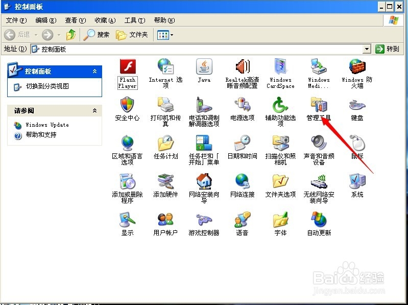Screen dimensions: 408x305
Task: Open the 帮助和支持 link
Action: [41, 135]
